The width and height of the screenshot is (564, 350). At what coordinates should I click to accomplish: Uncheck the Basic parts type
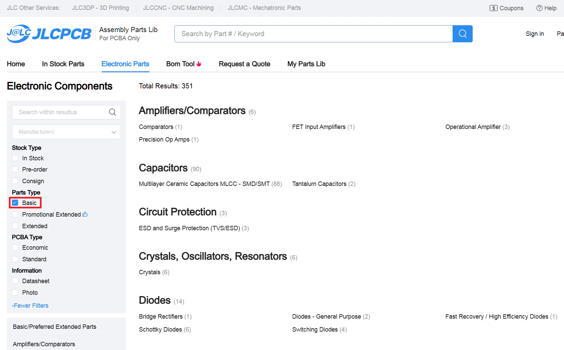point(15,203)
